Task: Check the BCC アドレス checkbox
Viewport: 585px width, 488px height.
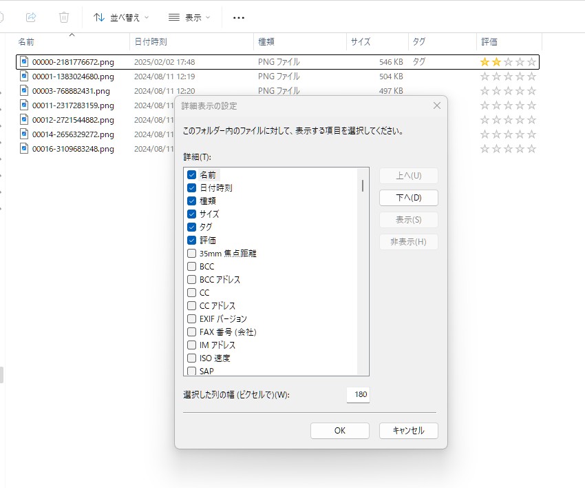Action: pyautogui.click(x=191, y=280)
